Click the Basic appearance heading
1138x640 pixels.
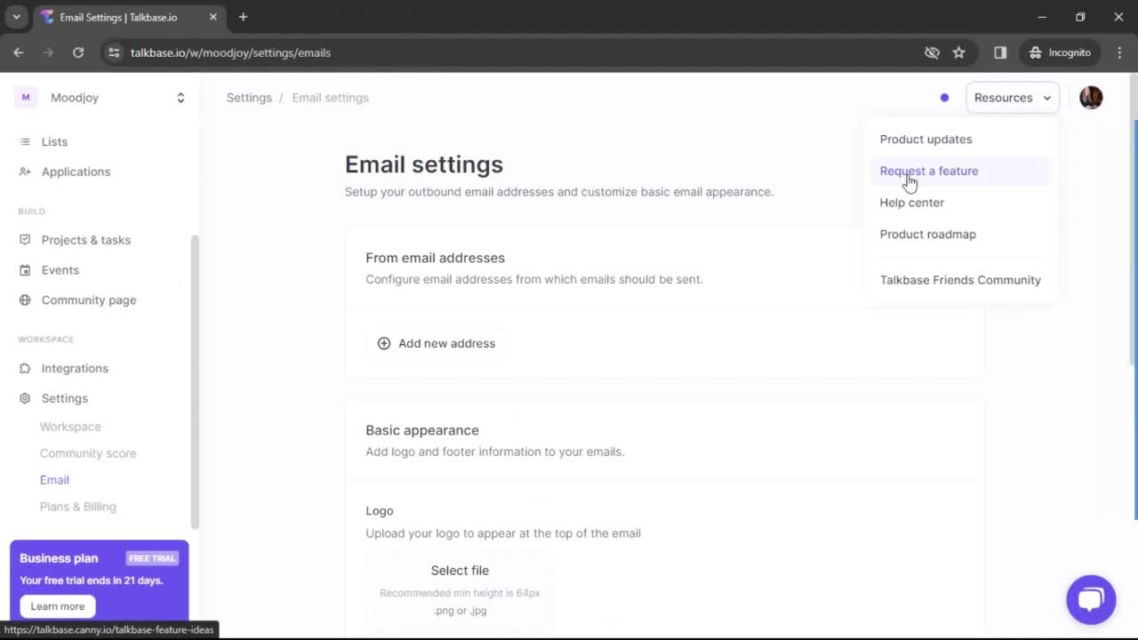tap(422, 430)
